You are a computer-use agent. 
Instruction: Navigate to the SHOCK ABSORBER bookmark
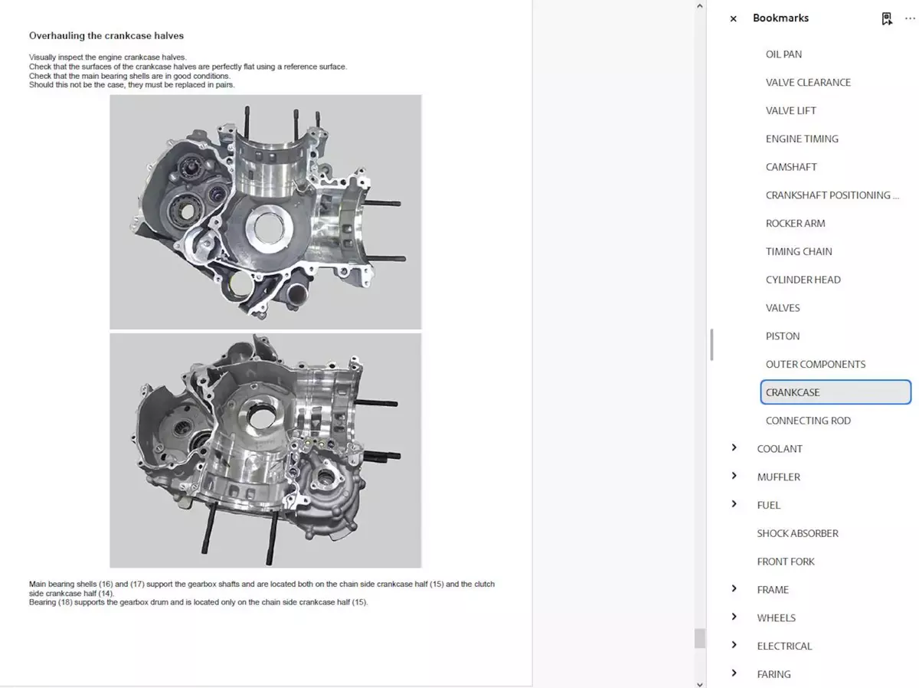click(x=797, y=533)
